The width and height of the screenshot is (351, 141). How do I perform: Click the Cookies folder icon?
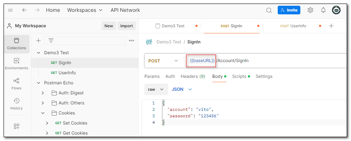coord(54,113)
